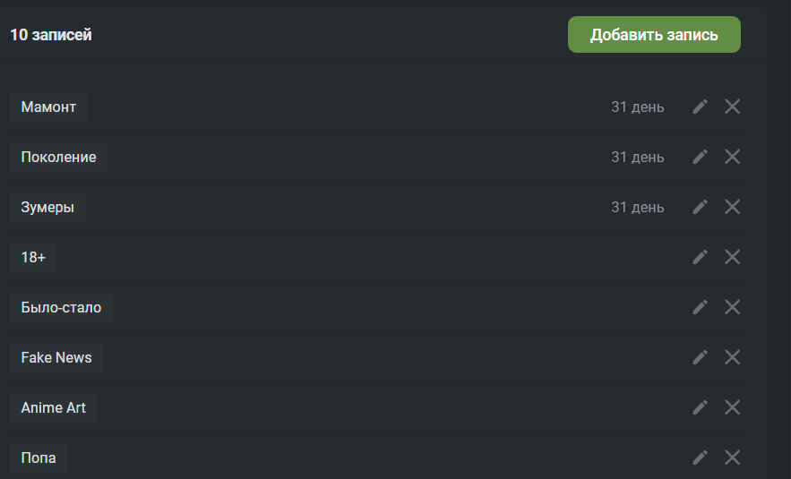791x479 pixels.
Task: Edit the Зумеры entry
Action: 700,207
